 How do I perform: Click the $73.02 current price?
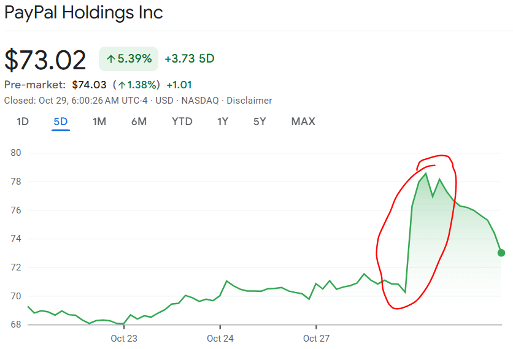(46, 59)
